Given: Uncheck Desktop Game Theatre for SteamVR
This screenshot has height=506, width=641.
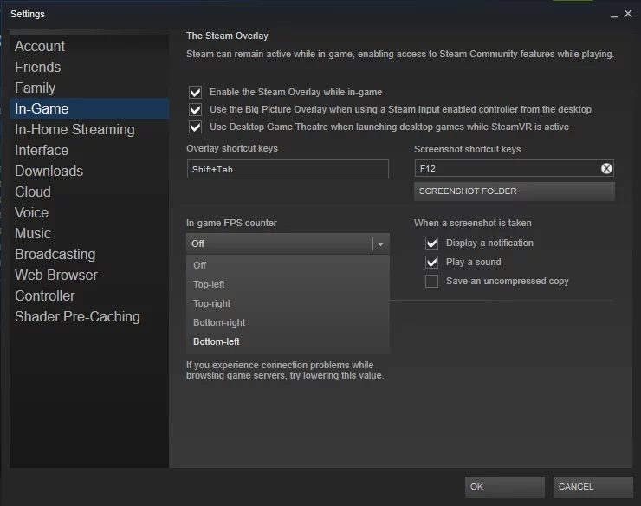Looking at the screenshot, I should [195, 126].
